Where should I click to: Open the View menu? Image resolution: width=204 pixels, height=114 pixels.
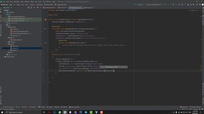11,2
